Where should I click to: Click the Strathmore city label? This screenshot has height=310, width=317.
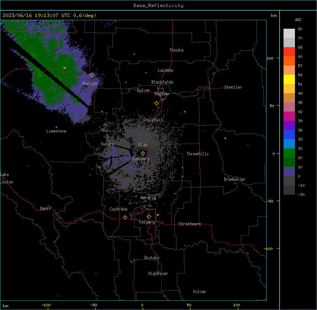tap(190, 224)
